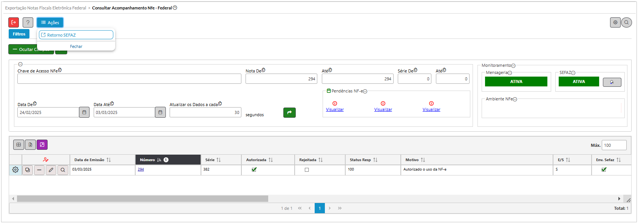Open the help question mark button
Viewport: 638px width, 223px height.
tap(28, 23)
